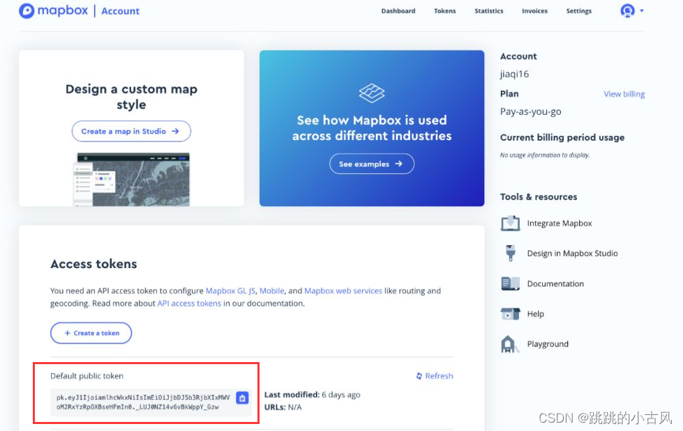Screen dimensions: 683x431
Task: Copy the default public token with clipboard icon
Action: pos(242,398)
